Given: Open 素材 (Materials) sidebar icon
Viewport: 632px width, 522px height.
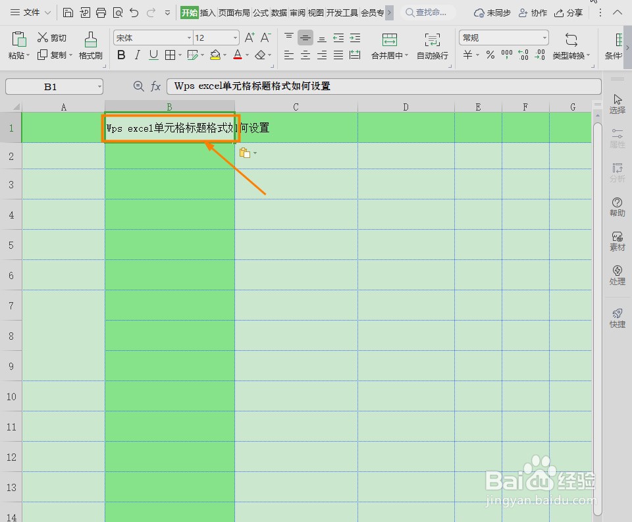Looking at the screenshot, I should (617, 241).
